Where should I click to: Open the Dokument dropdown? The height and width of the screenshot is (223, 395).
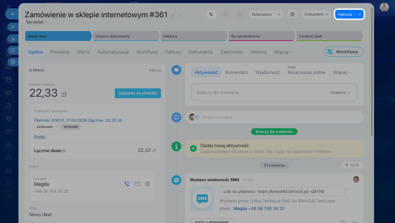316,14
